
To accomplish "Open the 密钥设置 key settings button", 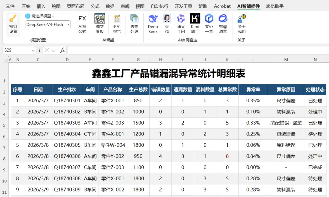I will (x=13, y=24).
